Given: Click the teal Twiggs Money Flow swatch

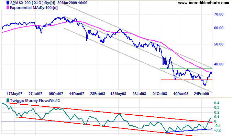Looking at the screenshot, I should click(x=8, y=101).
